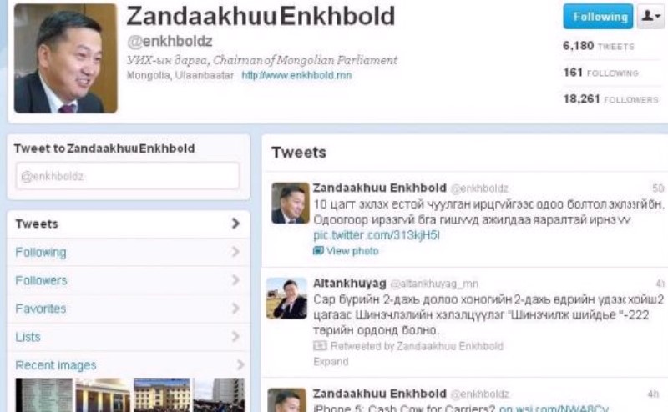Screen dimensions: 668x412
Task: Open the enkhbold.mn website link
Action: [x=296, y=75]
